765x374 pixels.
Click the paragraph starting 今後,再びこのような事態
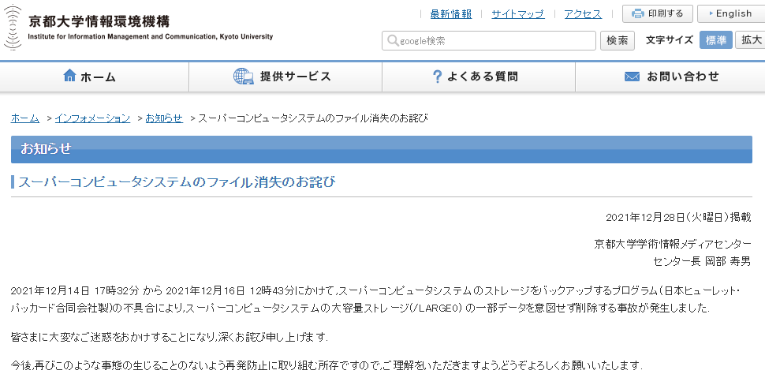click(327, 365)
